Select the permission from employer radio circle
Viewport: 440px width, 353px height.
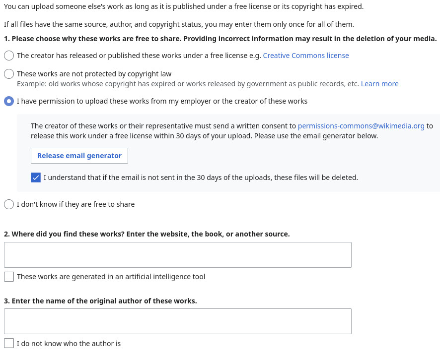pyautogui.click(x=9, y=101)
